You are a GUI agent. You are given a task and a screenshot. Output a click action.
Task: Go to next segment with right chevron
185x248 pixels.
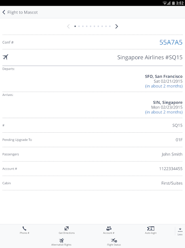pyautogui.click(x=117, y=26)
